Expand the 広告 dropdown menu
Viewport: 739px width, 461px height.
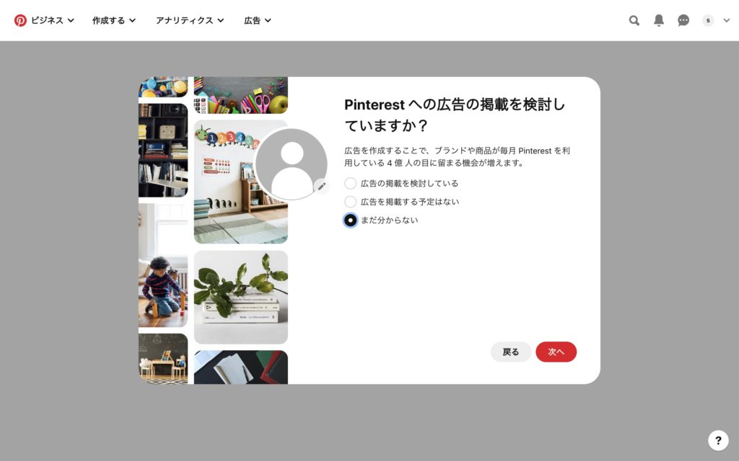click(258, 20)
